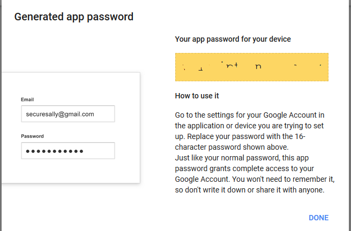
Task: Click the securesally@gmail.com email field
Action: tap(68, 114)
